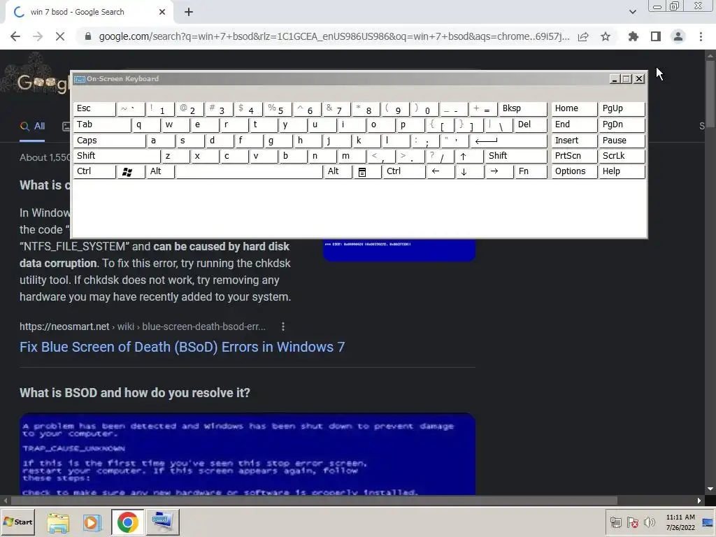Stop loading the page
This screenshot has width=716, height=537.
click(60, 36)
